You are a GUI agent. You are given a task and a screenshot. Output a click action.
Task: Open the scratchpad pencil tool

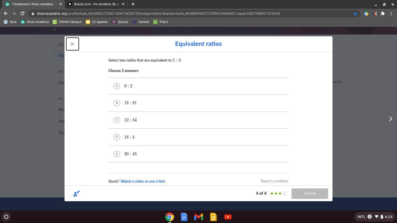(x=76, y=194)
